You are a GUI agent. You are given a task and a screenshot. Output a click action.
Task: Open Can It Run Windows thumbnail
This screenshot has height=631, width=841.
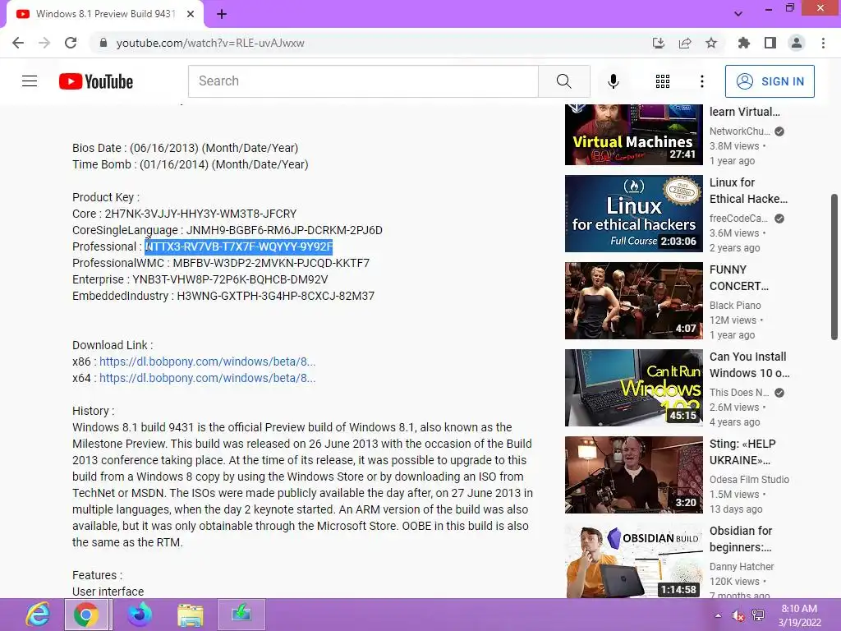[x=633, y=388]
